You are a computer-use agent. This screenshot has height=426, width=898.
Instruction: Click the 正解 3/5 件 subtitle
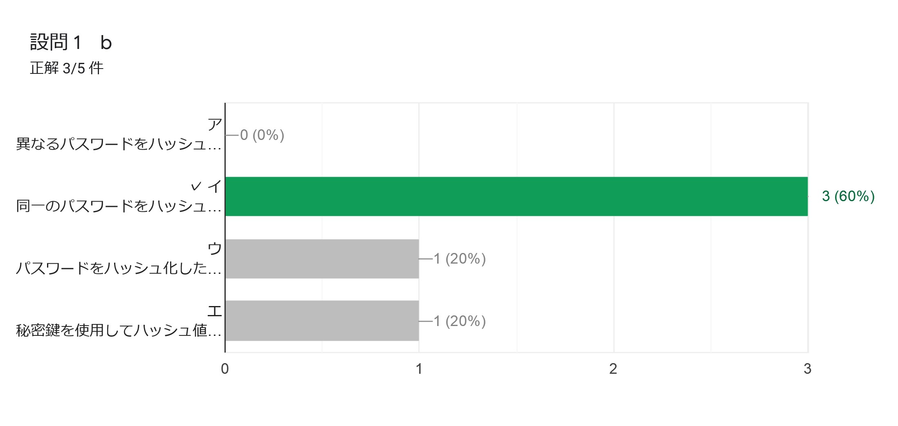pyautogui.click(x=67, y=68)
